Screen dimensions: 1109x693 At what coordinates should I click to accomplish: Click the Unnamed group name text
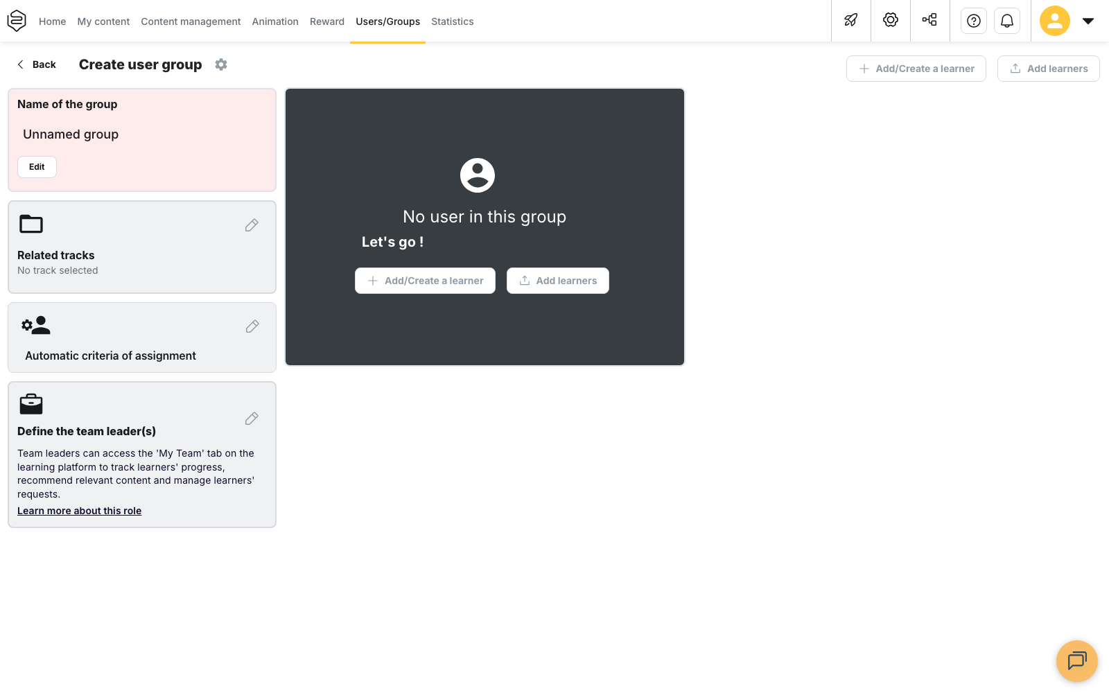[71, 134]
